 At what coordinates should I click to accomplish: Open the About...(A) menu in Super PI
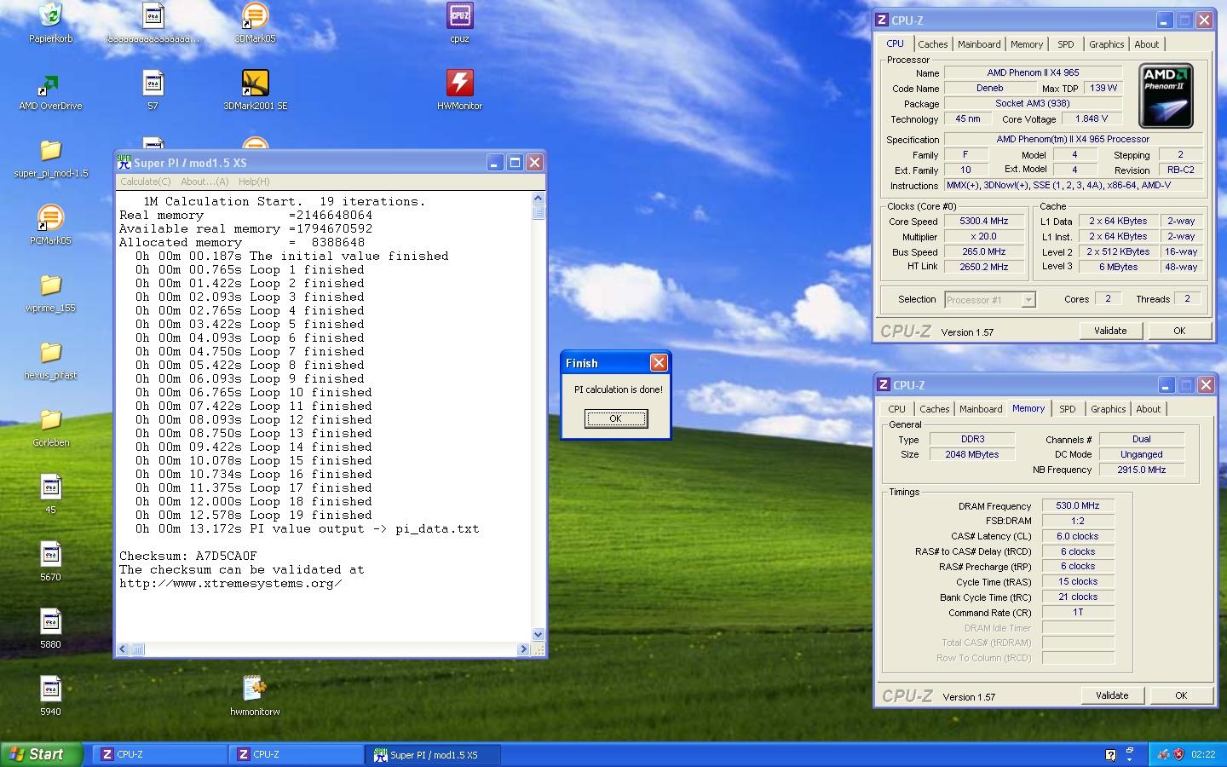pos(204,182)
